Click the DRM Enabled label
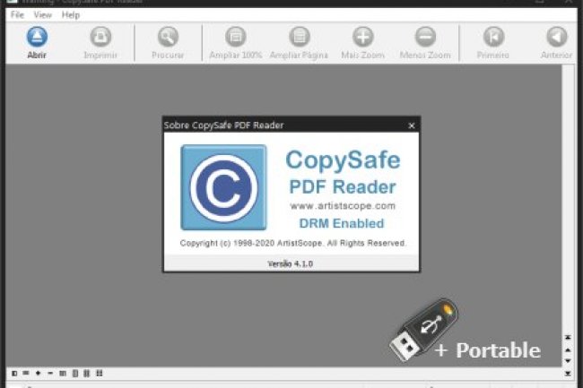 point(342,223)
